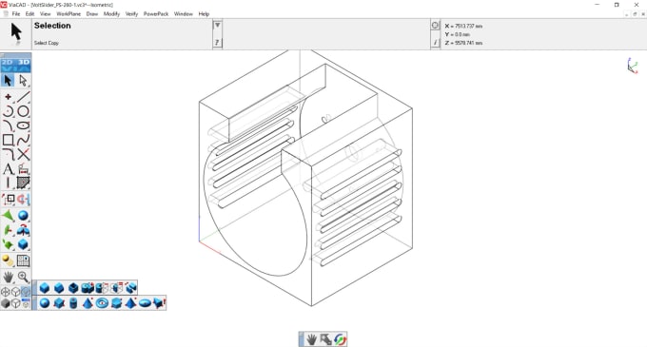
Task: Create a Cone from primitives flyout
Action: 88,303
